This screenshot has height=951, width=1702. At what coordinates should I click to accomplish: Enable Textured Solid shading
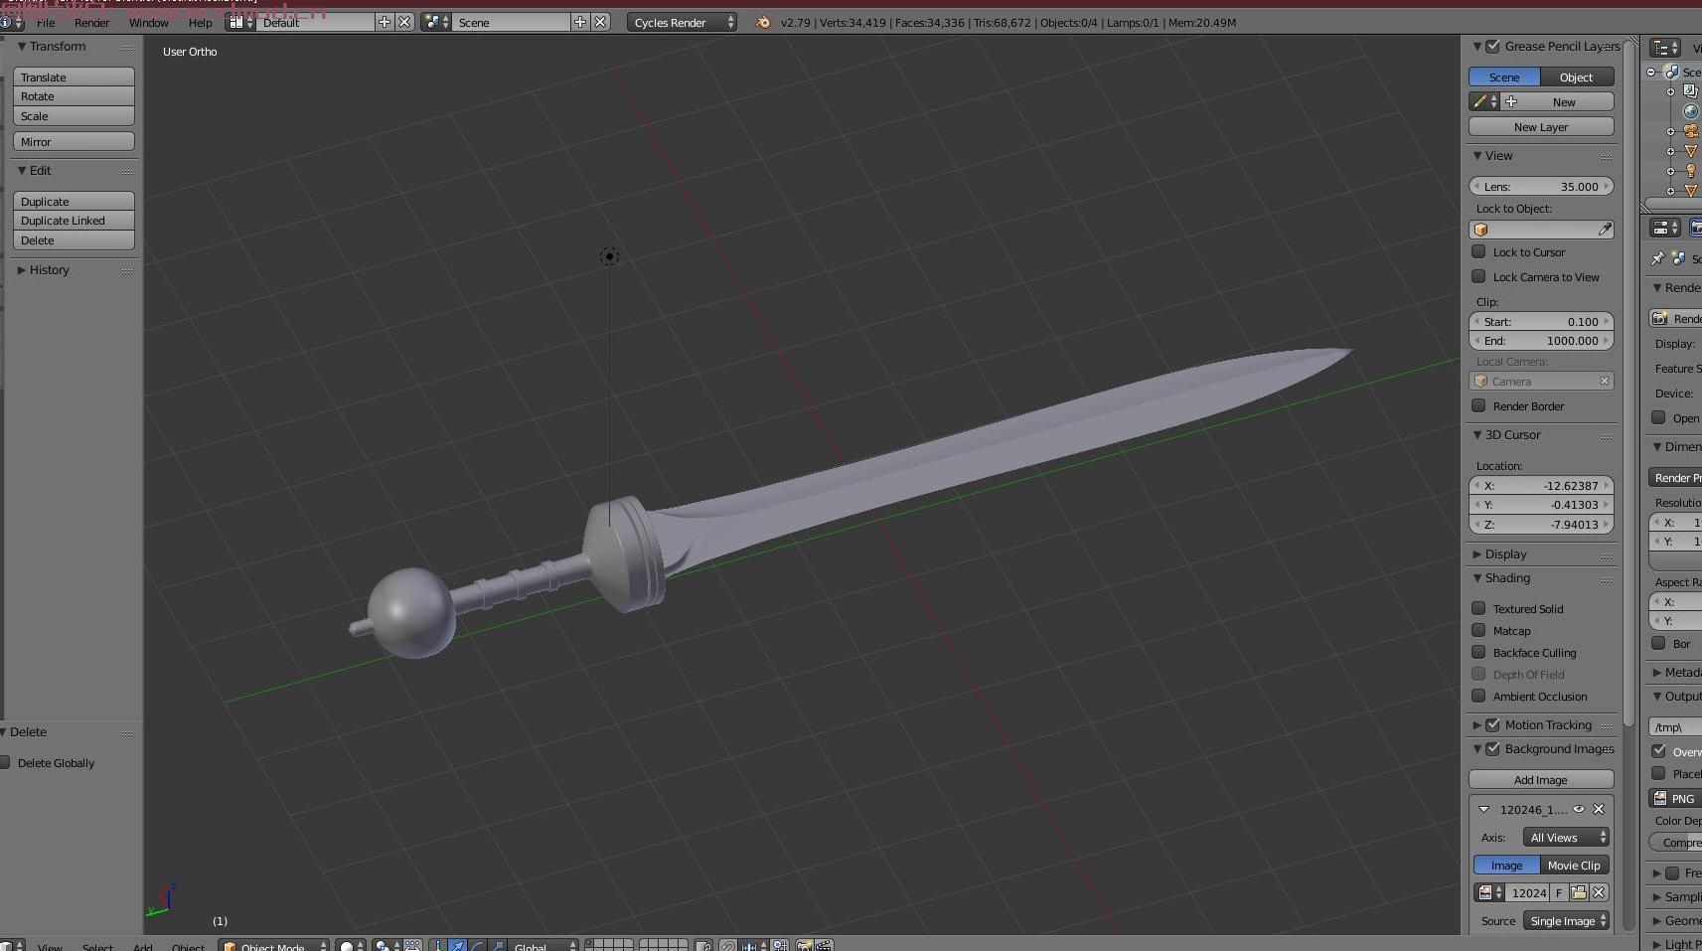coord(1478,609)
